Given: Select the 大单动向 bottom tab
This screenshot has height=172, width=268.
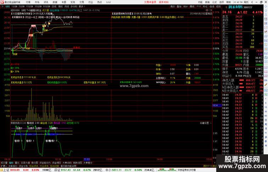Looking at the screenshot, I should click(67, 163).
